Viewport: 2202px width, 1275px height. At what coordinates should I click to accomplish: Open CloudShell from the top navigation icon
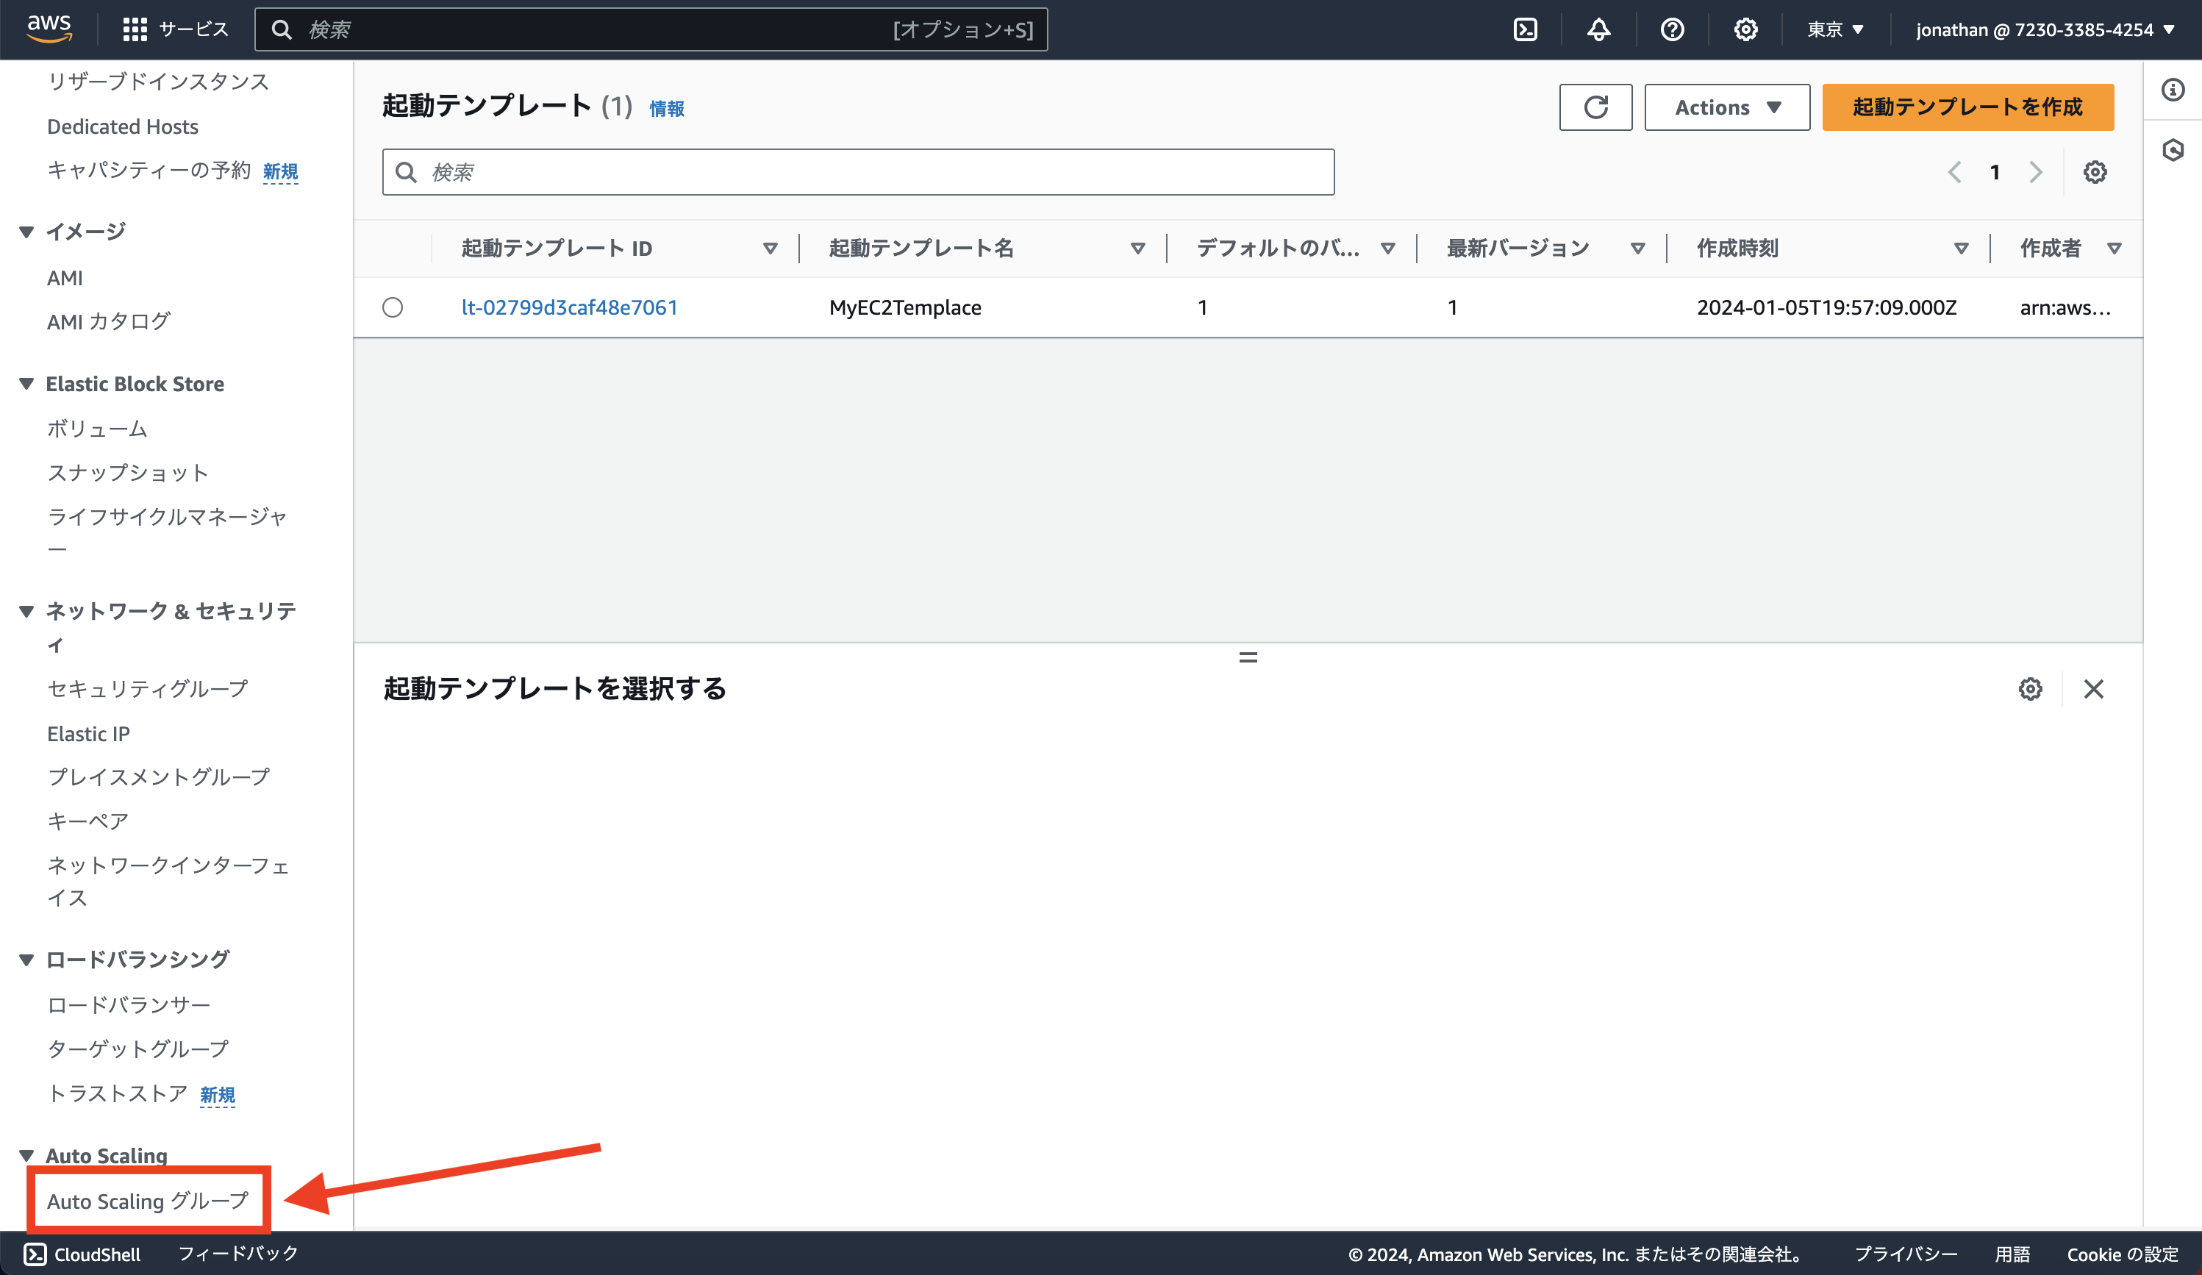[1526, 29]
